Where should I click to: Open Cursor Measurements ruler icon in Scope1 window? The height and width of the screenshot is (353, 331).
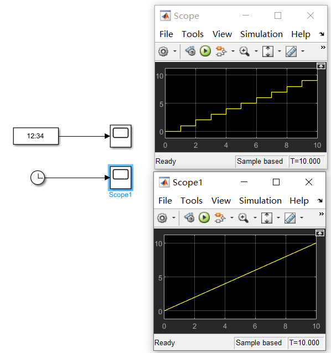pyautogui.click(x=290, y=217)
